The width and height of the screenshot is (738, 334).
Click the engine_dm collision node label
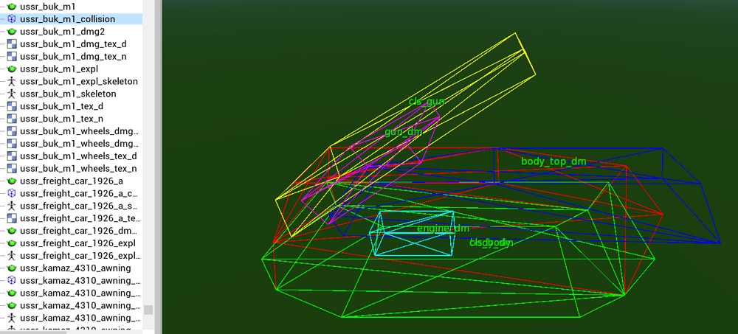pos(443,229)
